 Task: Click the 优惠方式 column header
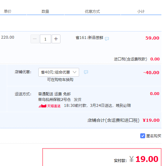point(92,12)
